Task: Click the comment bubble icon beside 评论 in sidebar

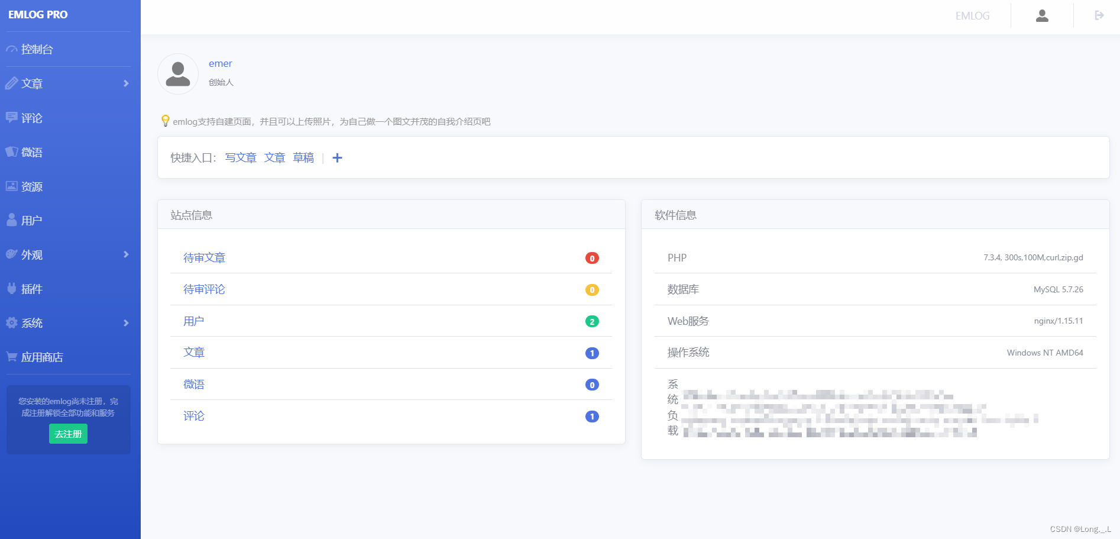Action: click(11, 117)
